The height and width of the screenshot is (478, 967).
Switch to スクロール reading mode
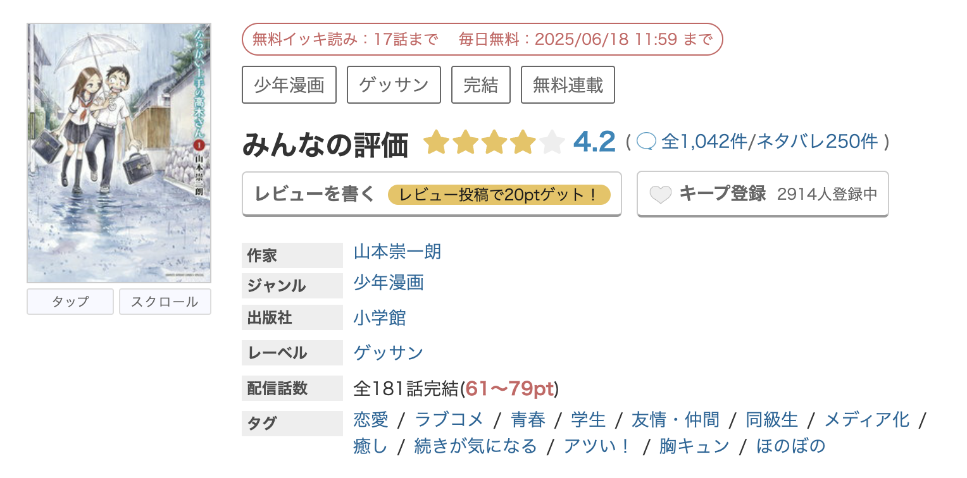[165, 302]
